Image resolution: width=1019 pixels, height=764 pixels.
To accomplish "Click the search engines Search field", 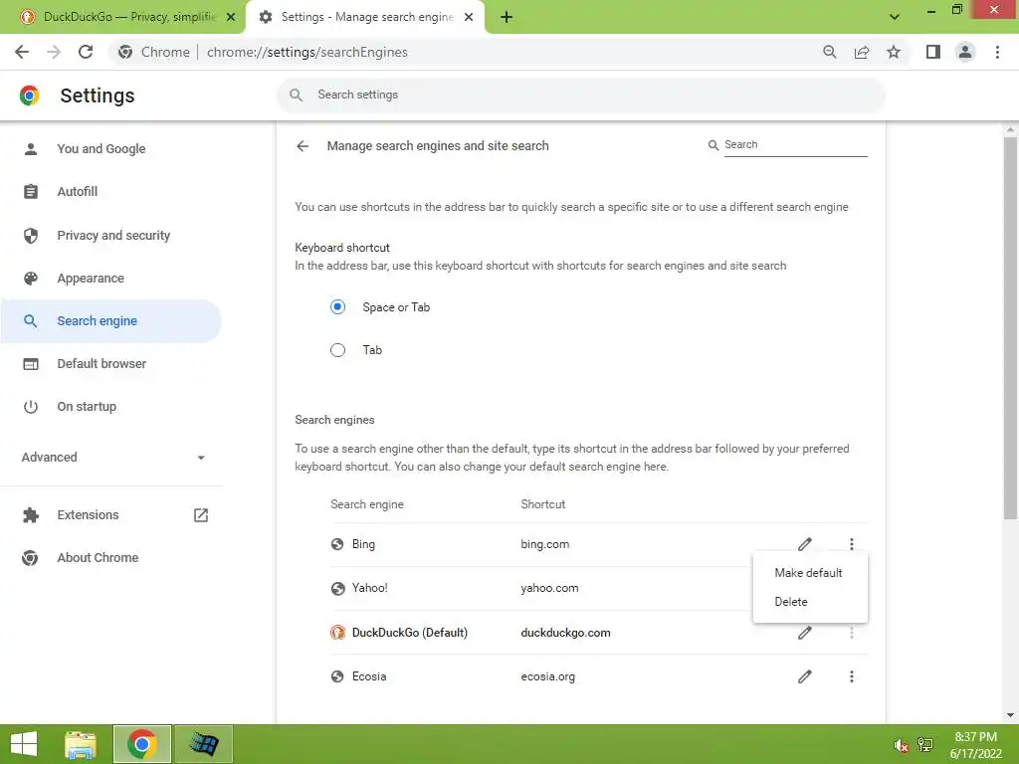I will 795,145.
